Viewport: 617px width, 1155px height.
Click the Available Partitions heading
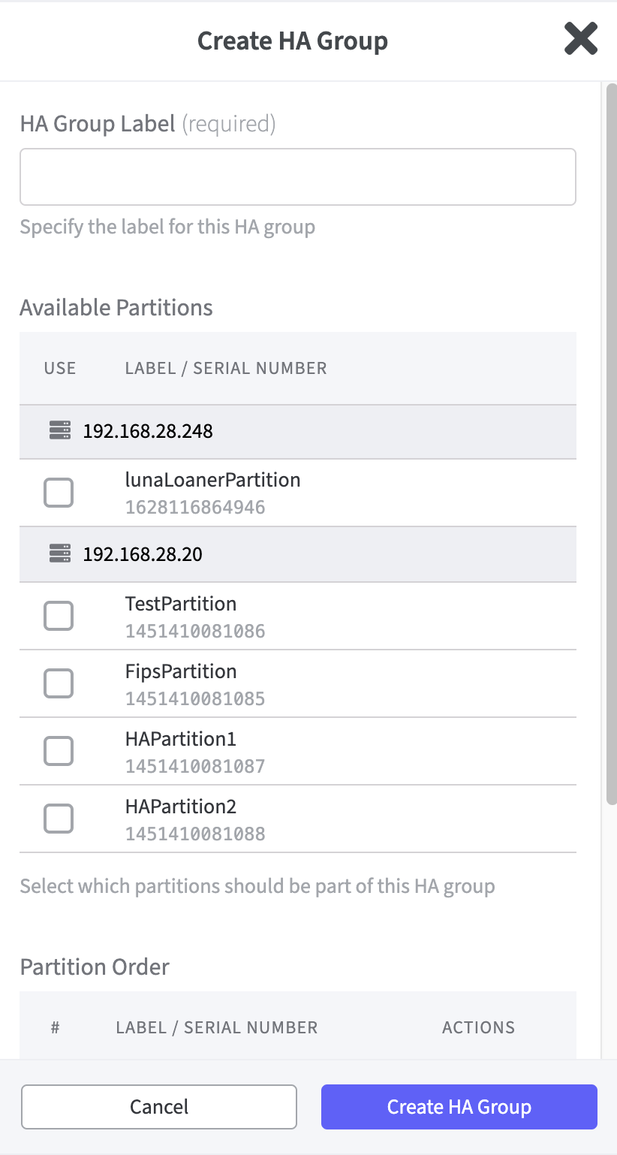(x=116, y=307)
